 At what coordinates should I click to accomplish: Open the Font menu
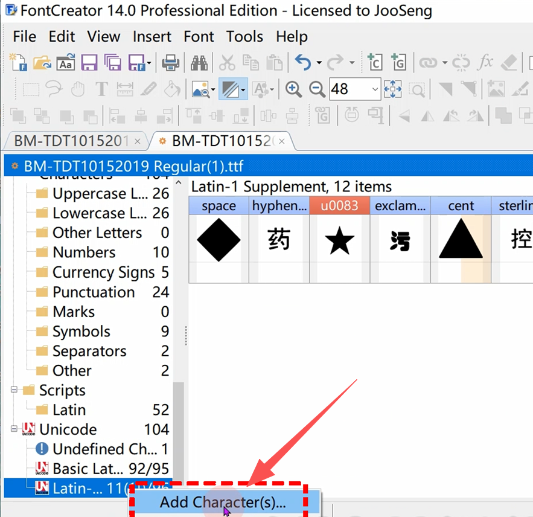coord(199,36)
